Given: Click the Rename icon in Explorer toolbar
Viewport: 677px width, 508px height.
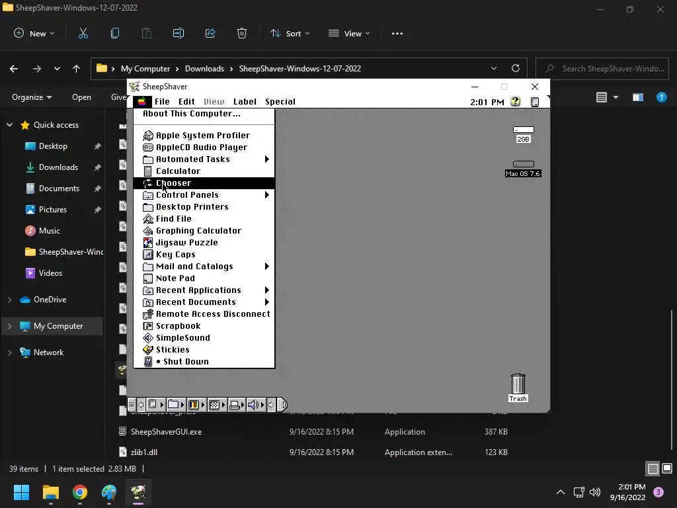Looking at the screenshot, I should click(x=179, y=33).
